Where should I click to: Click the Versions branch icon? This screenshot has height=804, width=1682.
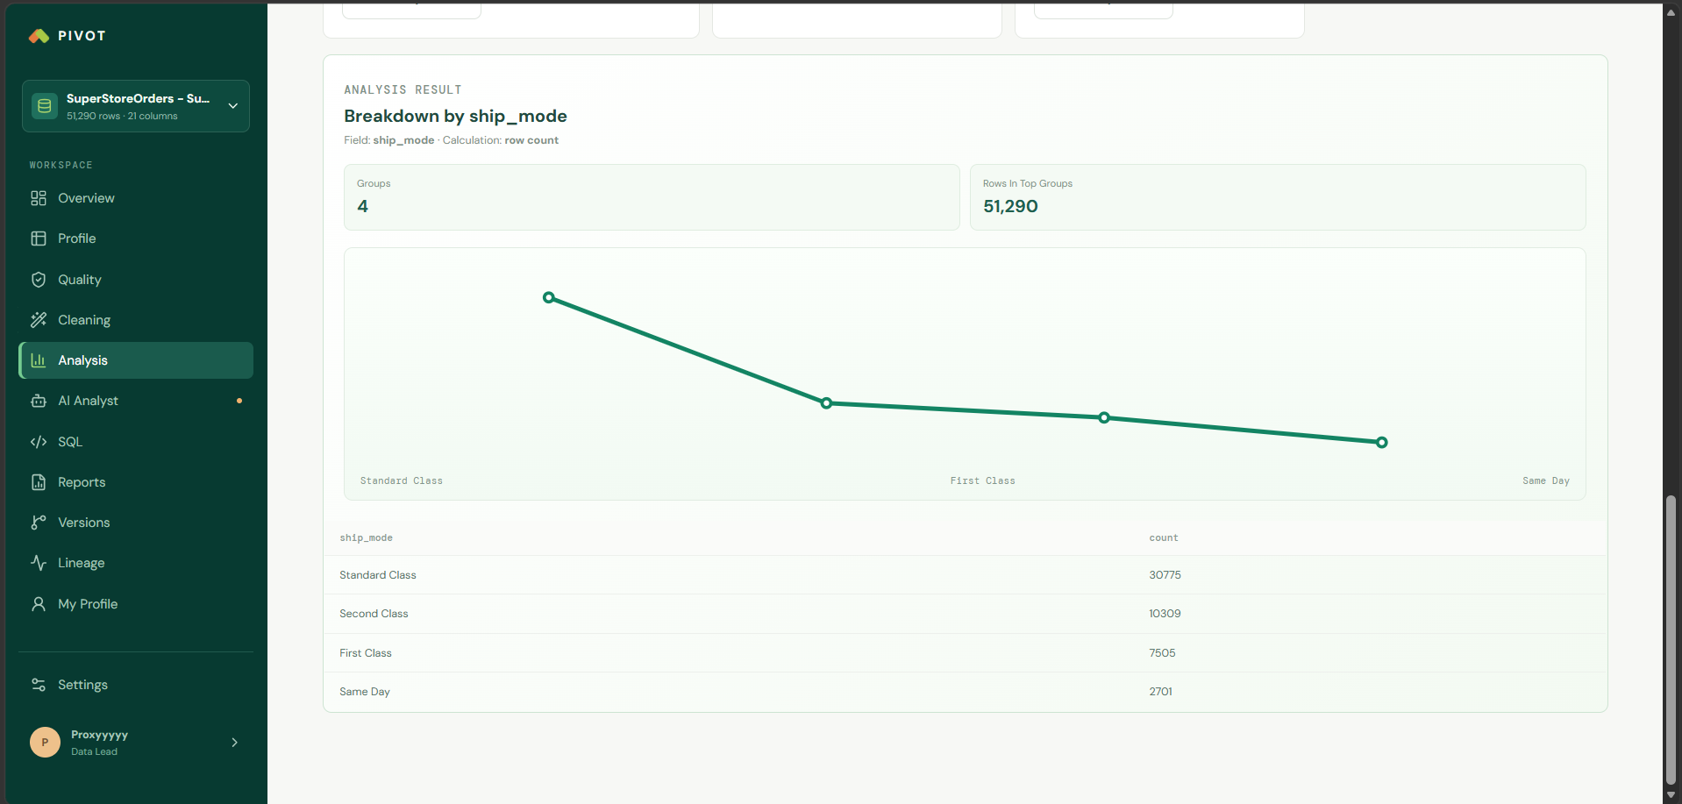[39, 523]
